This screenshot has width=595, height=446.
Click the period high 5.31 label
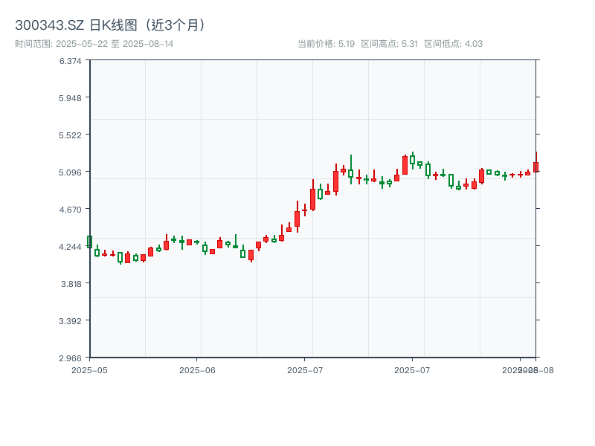(389, 44)
